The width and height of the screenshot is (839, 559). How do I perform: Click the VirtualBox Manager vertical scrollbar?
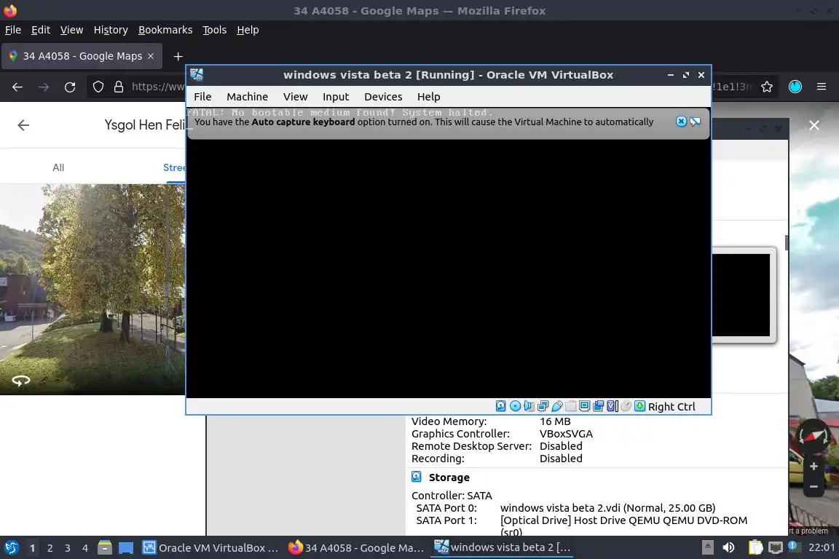(786, 243)
